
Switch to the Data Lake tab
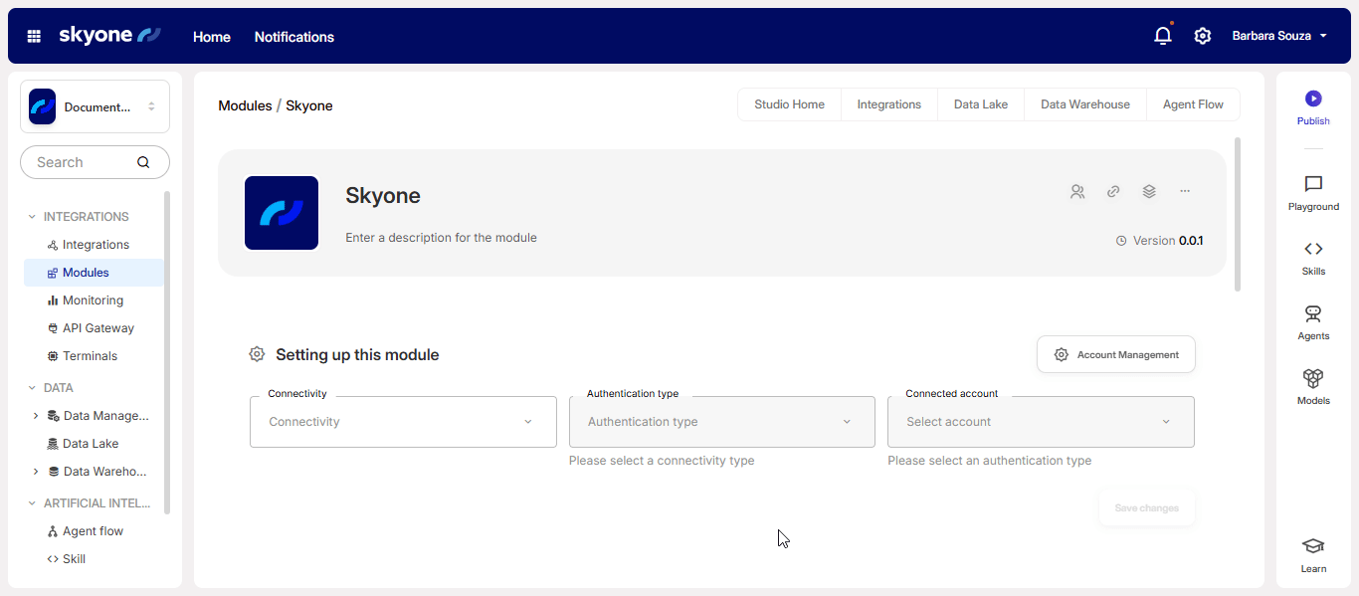click(980, 104)
